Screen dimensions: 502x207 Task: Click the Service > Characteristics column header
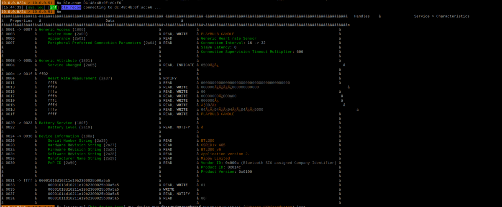click(x=442, y=16)
